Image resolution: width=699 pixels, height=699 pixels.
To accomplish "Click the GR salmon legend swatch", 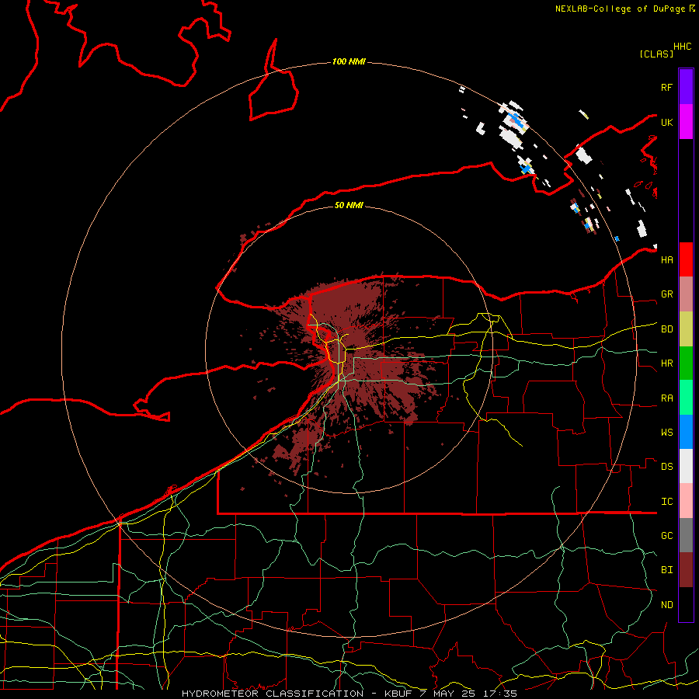I will pos(686,294).
